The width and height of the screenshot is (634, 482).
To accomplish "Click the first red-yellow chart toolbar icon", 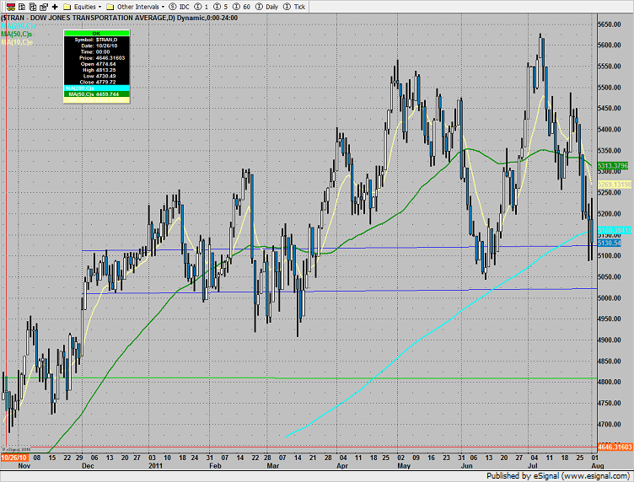I will (x=11, y=7).
